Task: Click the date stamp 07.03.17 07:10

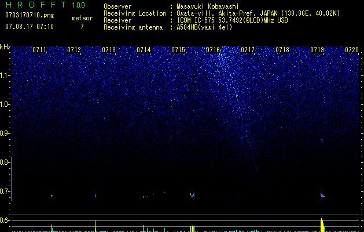Action: coord(30,27)
